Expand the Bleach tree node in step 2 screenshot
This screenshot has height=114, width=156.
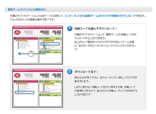42,87
